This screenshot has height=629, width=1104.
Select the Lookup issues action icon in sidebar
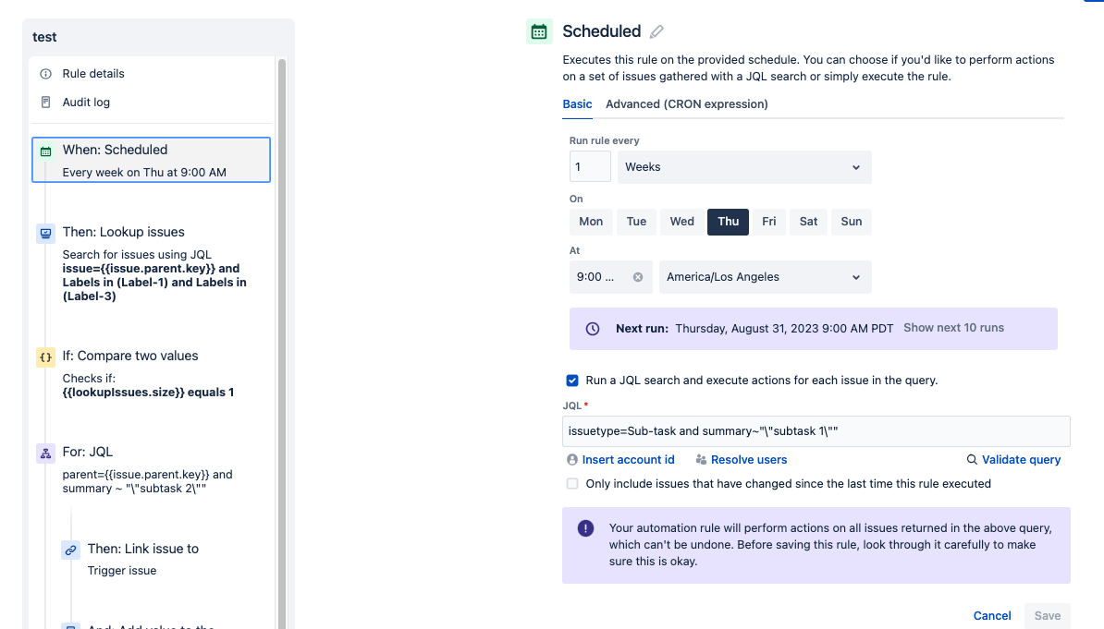click(x=44, y=234)
